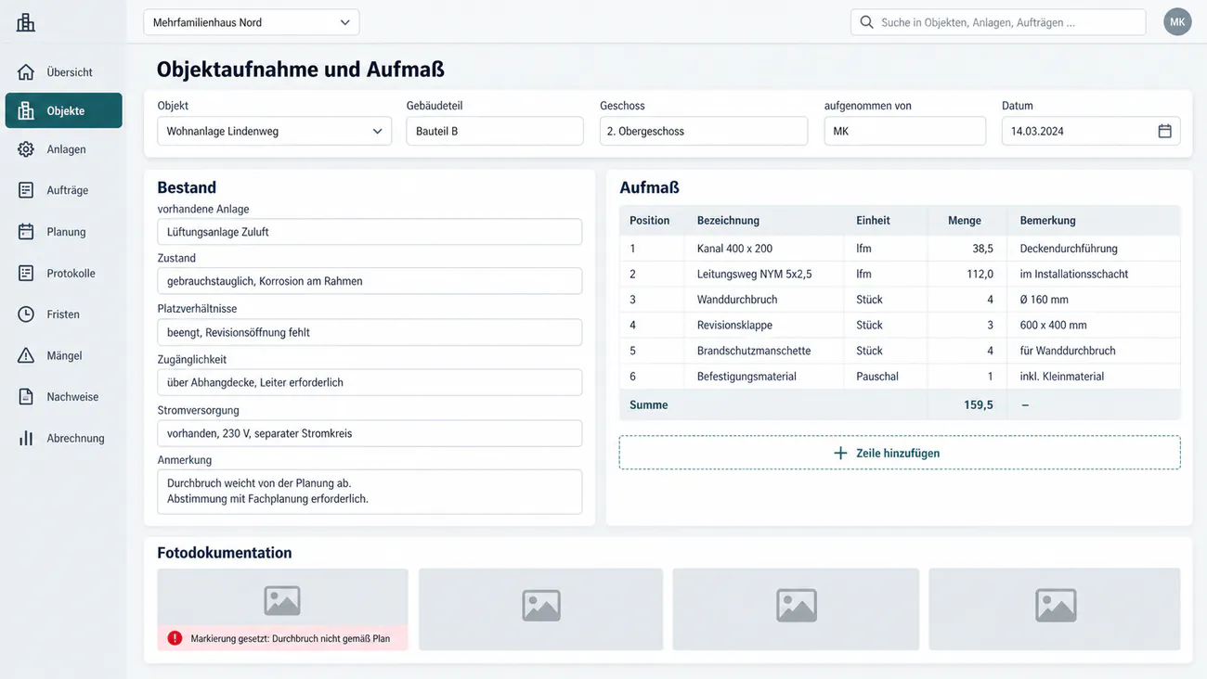Click the Mängel warning triangle icon

(x=26, y=355)
